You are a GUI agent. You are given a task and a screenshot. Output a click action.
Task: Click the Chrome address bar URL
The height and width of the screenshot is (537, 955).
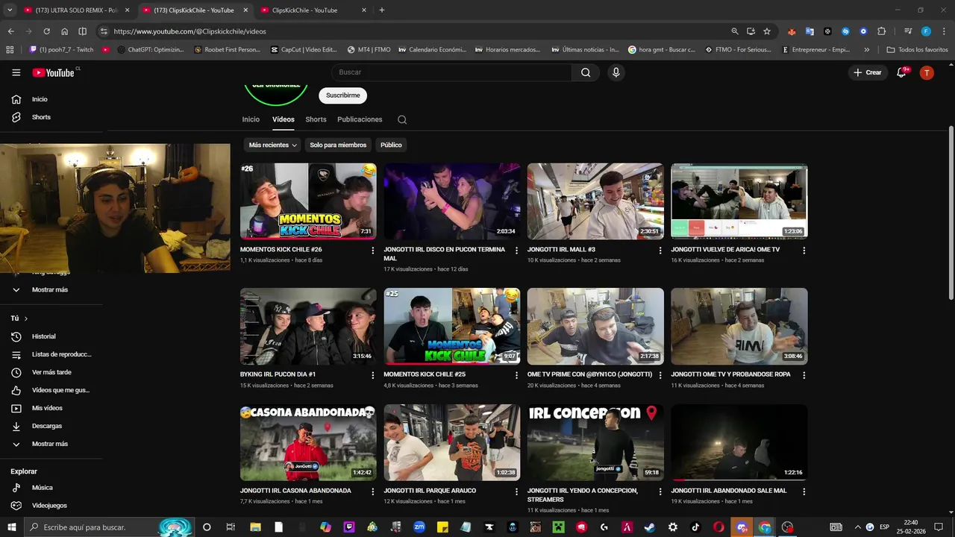click(190, 31)
